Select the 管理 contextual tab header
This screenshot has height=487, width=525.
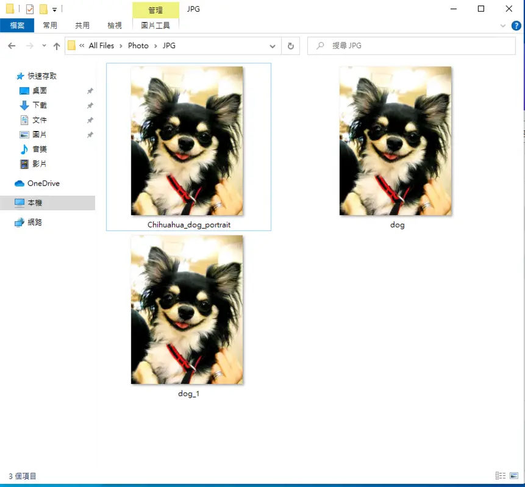pos(155,10)
